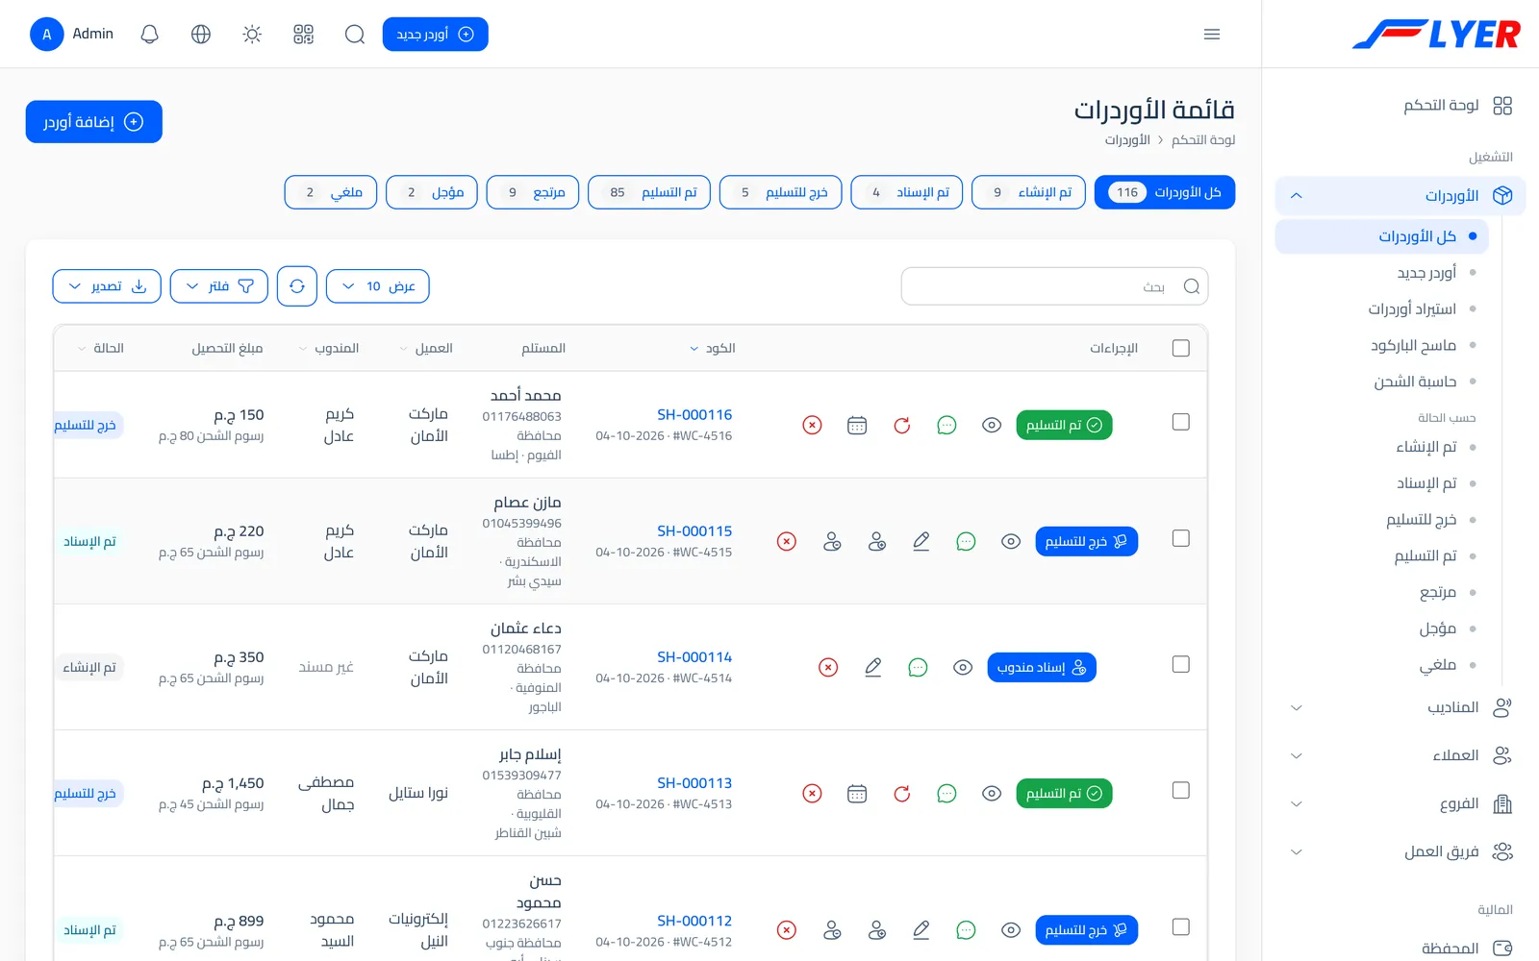Click the edit pencil icon for SH-000115
Viewport: 1539px width, 961px height.
click(921, 541)
